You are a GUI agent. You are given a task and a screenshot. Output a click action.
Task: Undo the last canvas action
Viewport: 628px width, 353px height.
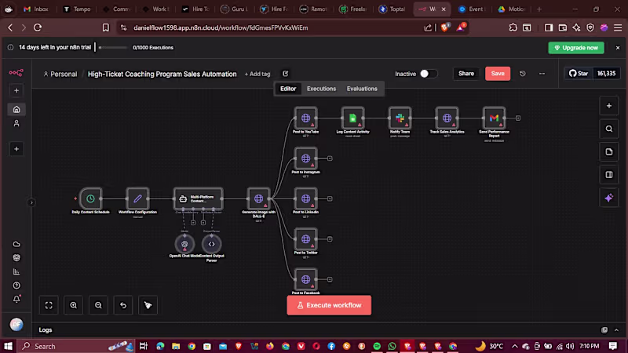[123, 305]
